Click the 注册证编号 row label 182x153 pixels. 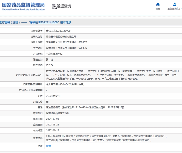pyautogui.click(x=37, y=31)
